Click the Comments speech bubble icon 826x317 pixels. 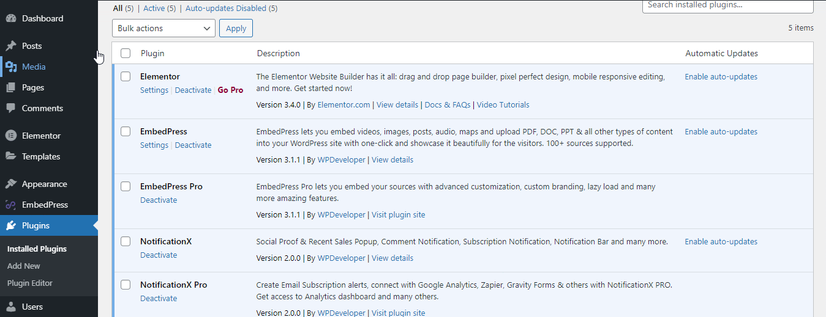coord(11,108)
